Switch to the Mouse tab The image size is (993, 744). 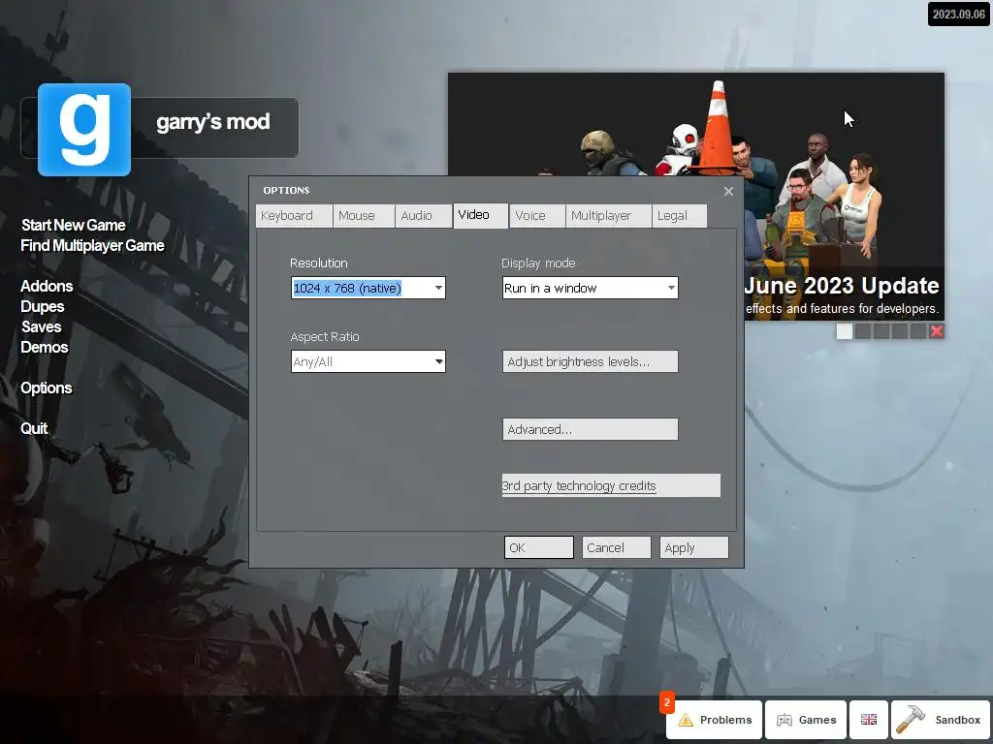[364, 216]
